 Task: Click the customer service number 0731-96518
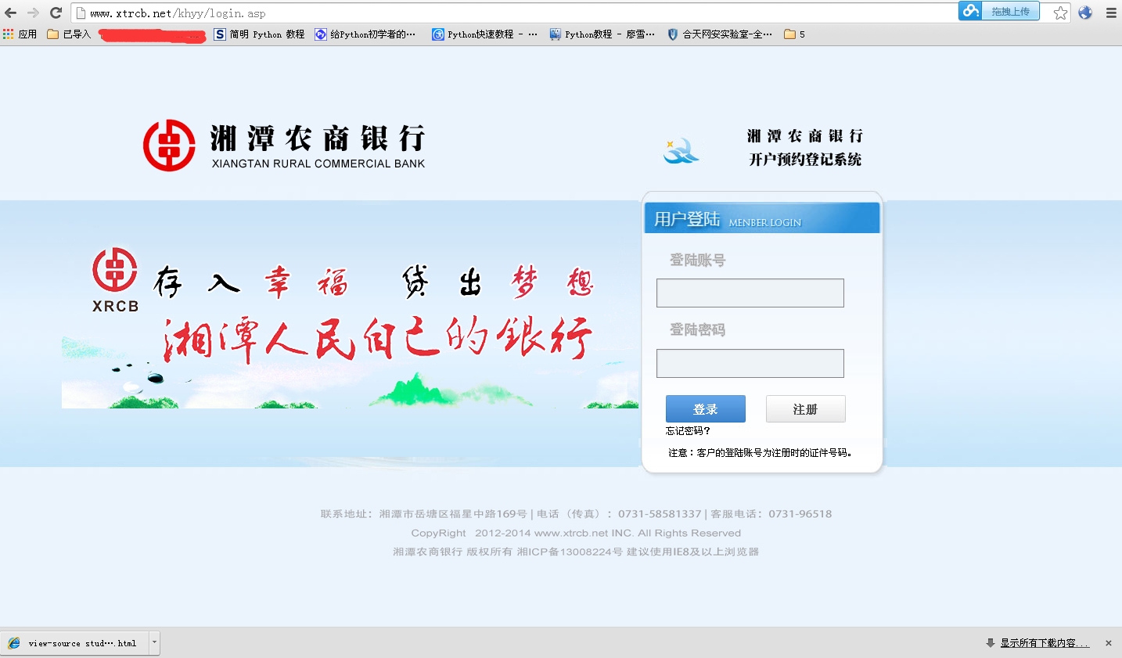tap(800, 514)
